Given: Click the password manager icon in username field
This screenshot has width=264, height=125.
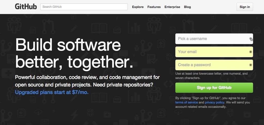Looking at the screenshot, I should click(x=251, y=39).
